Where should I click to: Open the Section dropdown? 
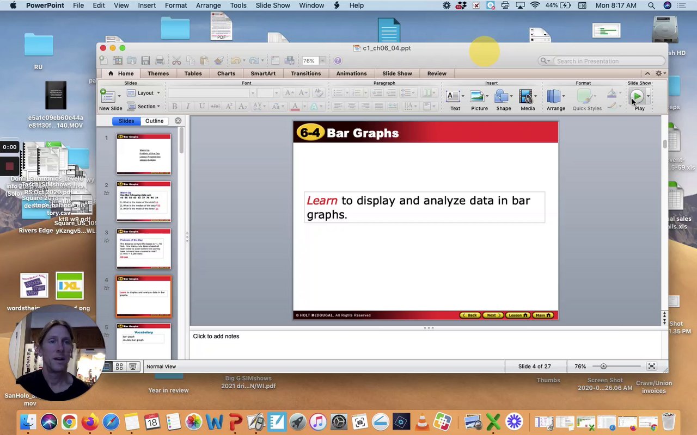(144, 107)
